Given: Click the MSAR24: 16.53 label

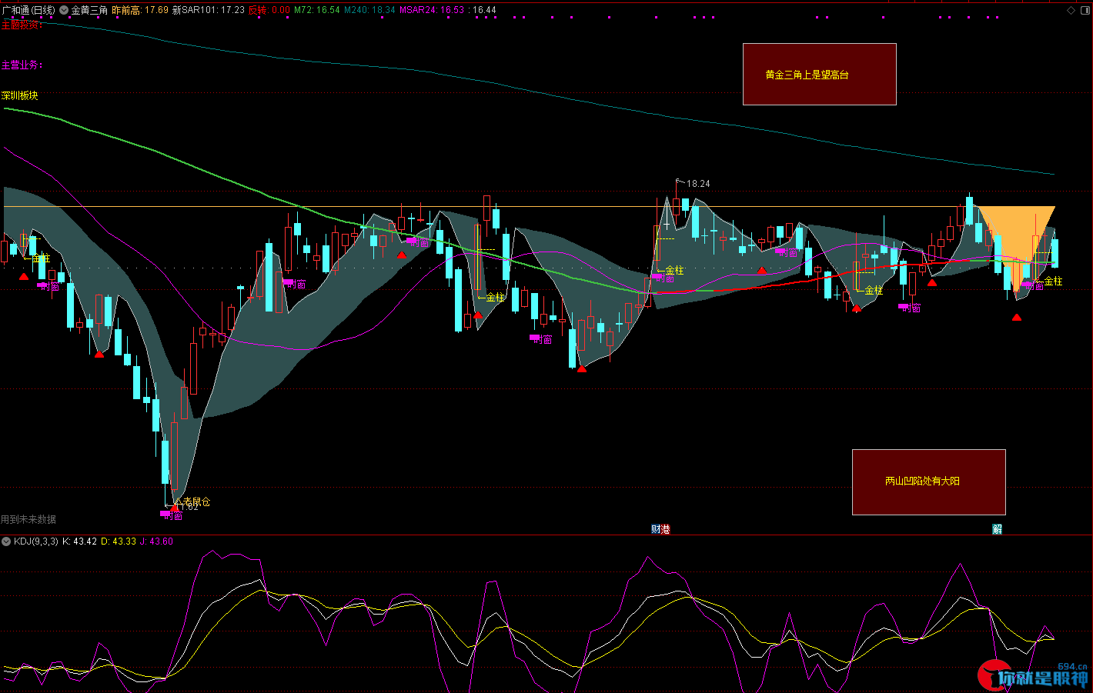Looking at the screenshot, I should click(x=432, y=10).
